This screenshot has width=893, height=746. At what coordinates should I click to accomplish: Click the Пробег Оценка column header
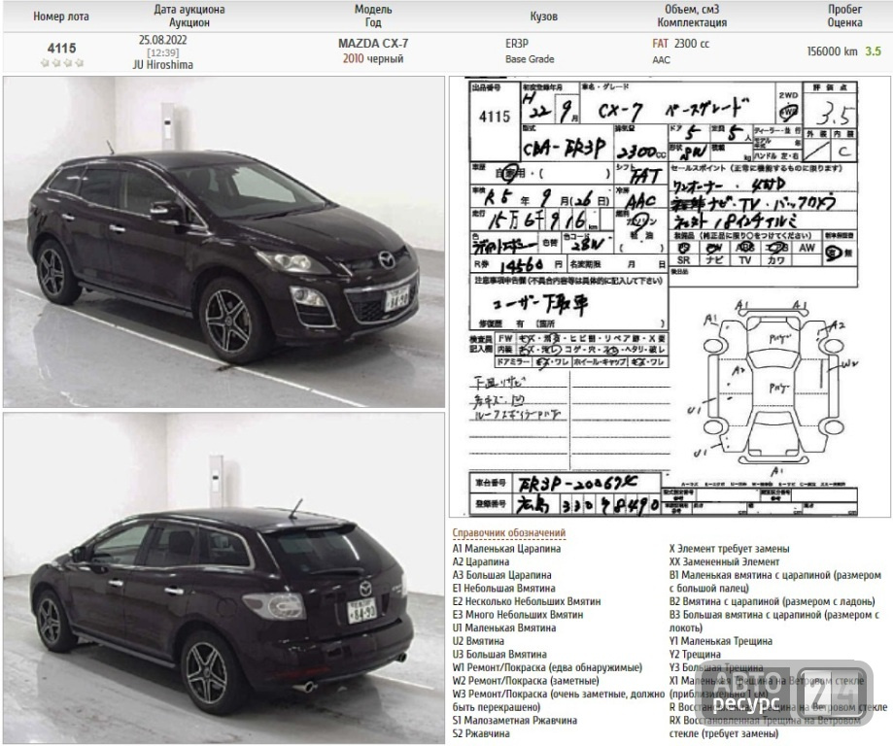tap(844, 16)
